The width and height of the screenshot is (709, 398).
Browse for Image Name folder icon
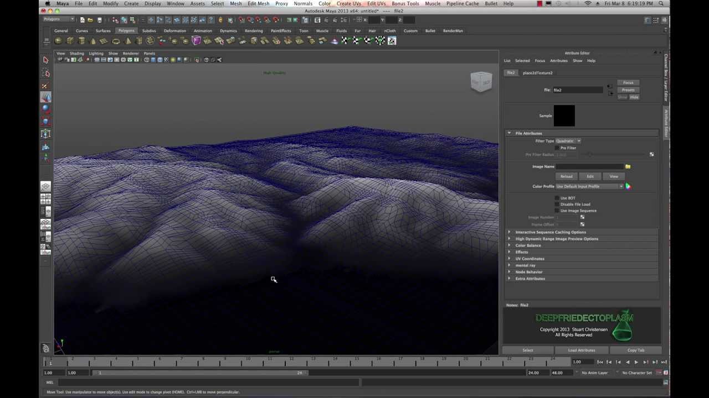pos(628,166)
